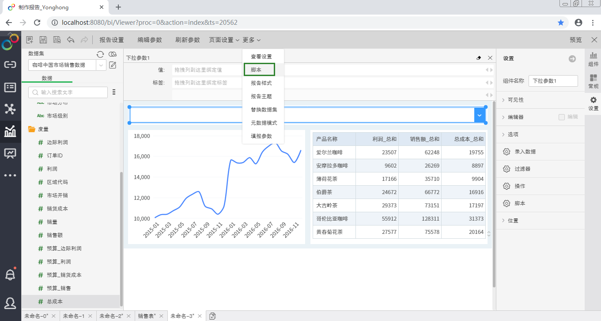The height and width of the screenshot is (321, 601).
Task: Open the 咖啡中国市场销售数据 dataset dropdown
Action: tap(101, 65)
